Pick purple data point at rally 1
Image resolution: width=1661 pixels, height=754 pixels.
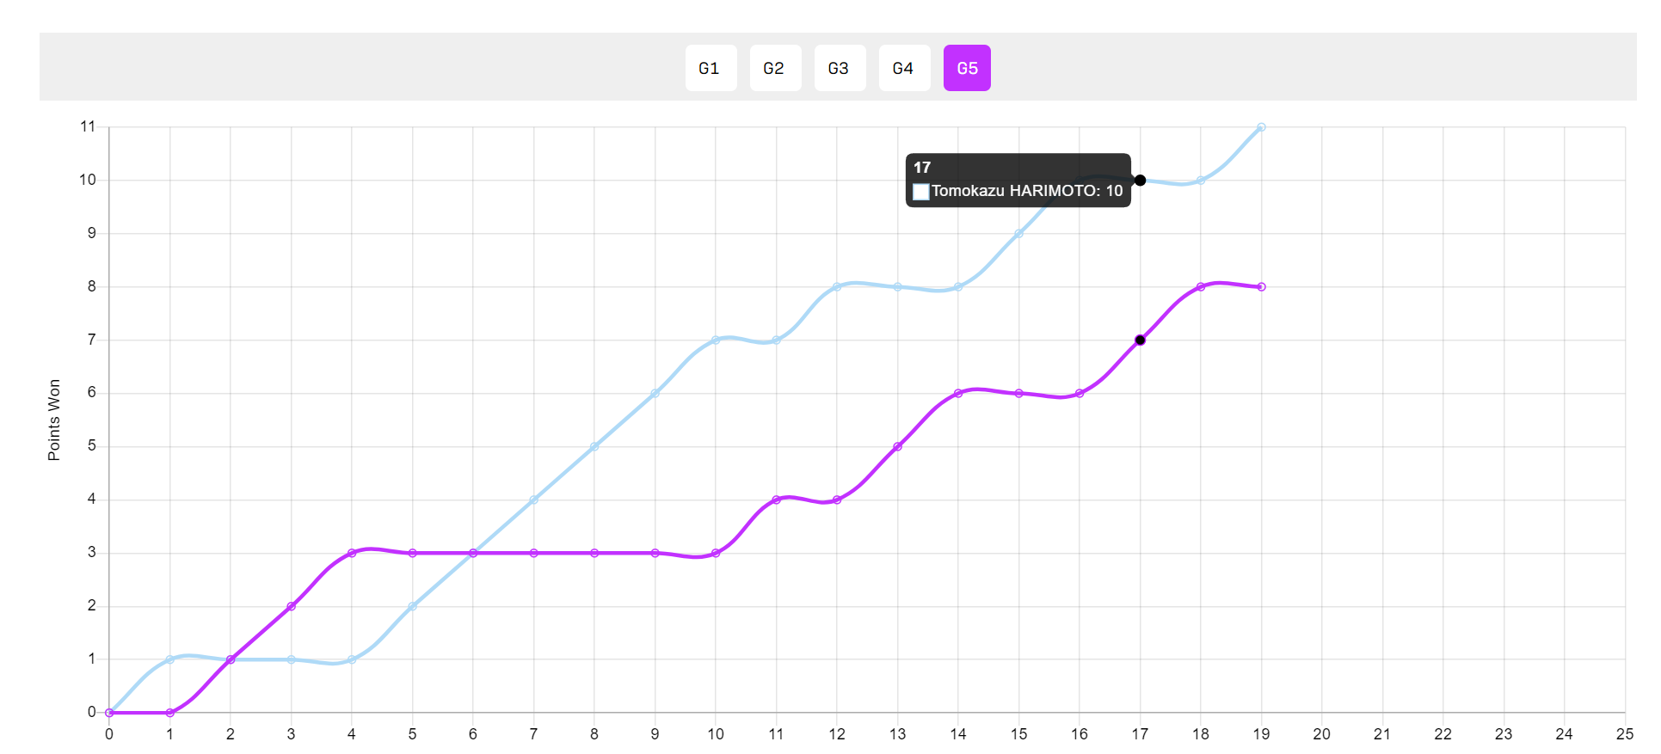tap(169, 713)
